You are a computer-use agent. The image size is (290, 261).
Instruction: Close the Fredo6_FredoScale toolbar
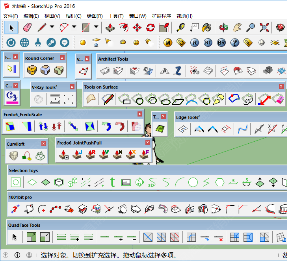[140, 114]
